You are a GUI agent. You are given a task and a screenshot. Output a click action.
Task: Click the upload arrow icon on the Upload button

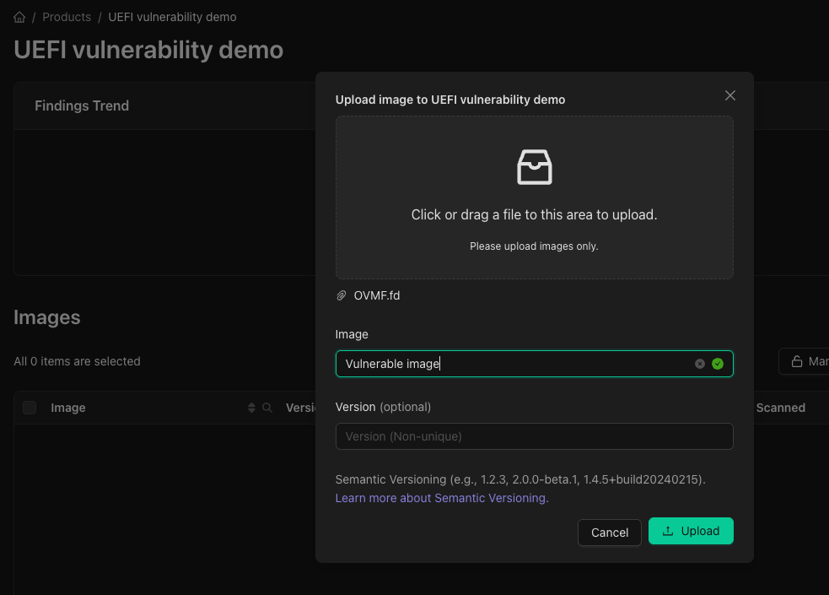[669, 532]
